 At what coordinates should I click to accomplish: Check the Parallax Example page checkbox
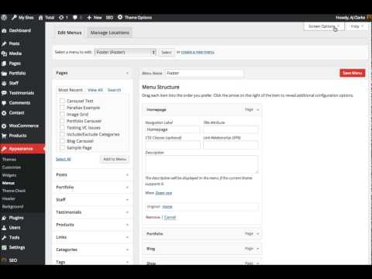[x=62, y=108]
